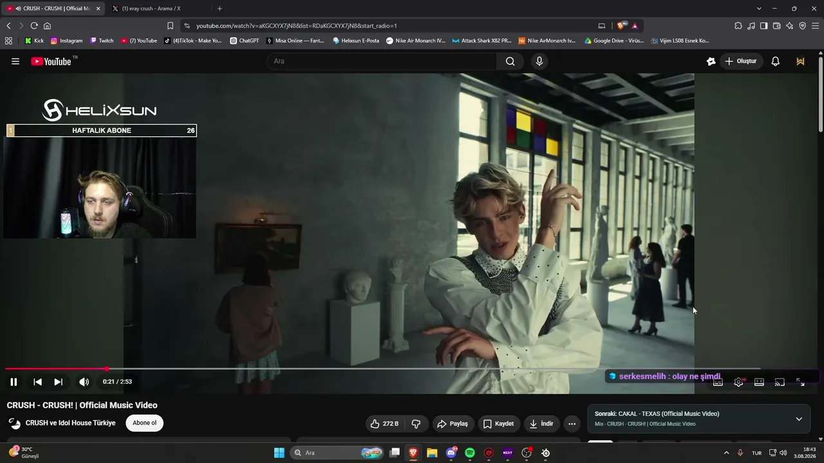This screenshot has width=824, height=463.
Task: Open the YouTube guide hamburger menu
Action: [x=15, y=61]
